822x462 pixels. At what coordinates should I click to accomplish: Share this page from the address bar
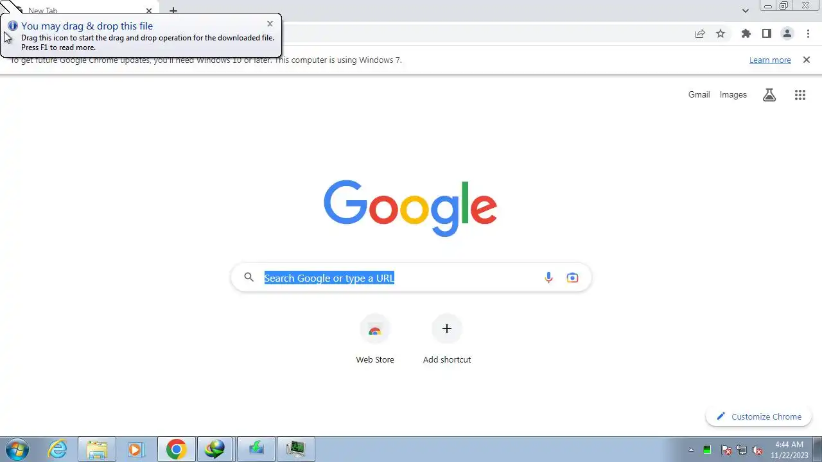[700, 33]
